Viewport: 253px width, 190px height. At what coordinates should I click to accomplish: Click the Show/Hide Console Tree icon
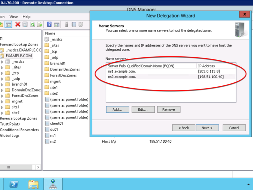pyautogui.click(x=8, y=25)
